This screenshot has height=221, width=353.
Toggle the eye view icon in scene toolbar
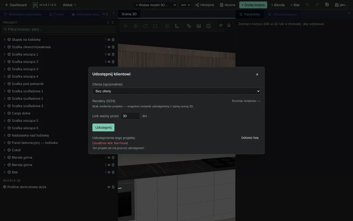tap(221, 25)
